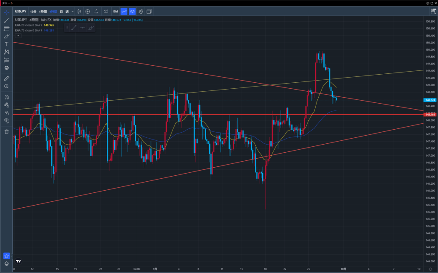The image size is (438, 273).
Task: Open the candlestick chart style selector
Action: point(80,12)
